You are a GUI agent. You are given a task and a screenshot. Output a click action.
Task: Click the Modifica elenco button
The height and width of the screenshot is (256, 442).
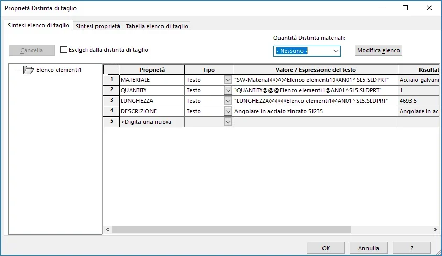point(378,50)
